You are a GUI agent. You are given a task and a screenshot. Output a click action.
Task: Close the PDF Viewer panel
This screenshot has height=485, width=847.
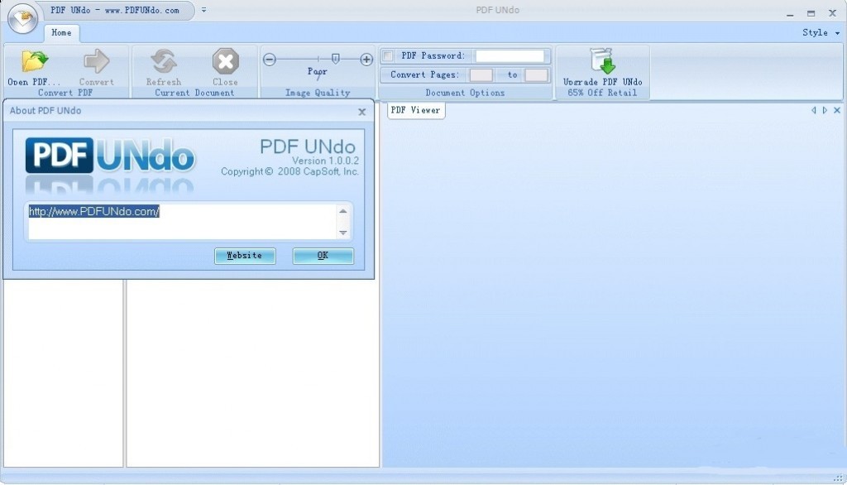pyautogui.click(x=837, y=110)
